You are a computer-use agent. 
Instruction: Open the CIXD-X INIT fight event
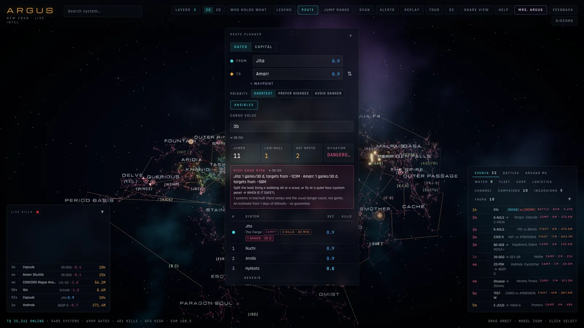coord(522,237)
